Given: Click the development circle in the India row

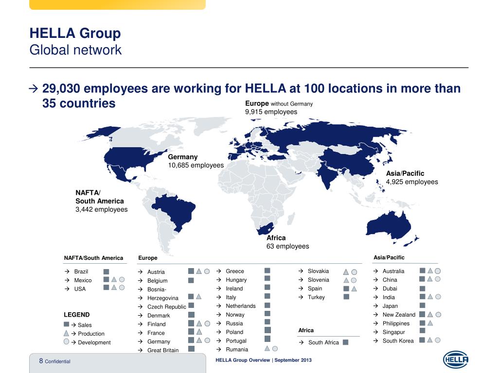Looking at the screenshot, I should pyautogui.click(x=438, y=297).
